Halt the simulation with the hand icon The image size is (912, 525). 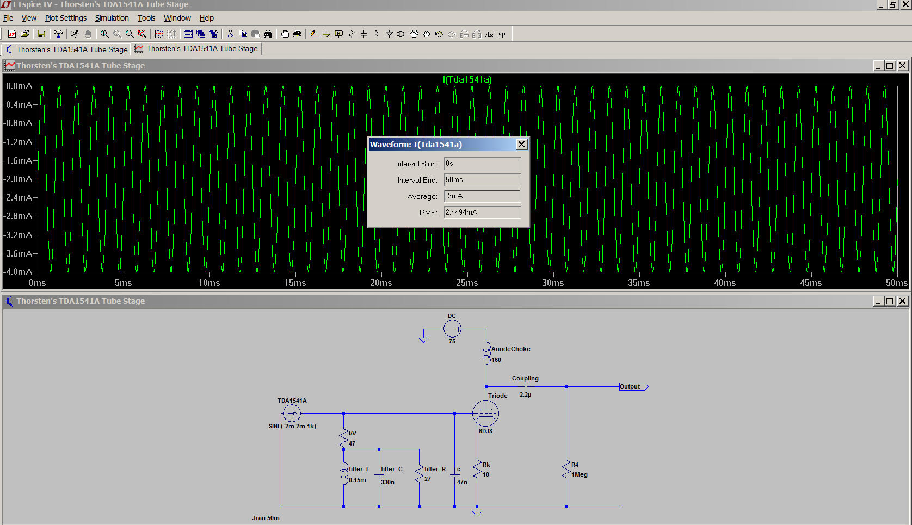click(87, 34)
